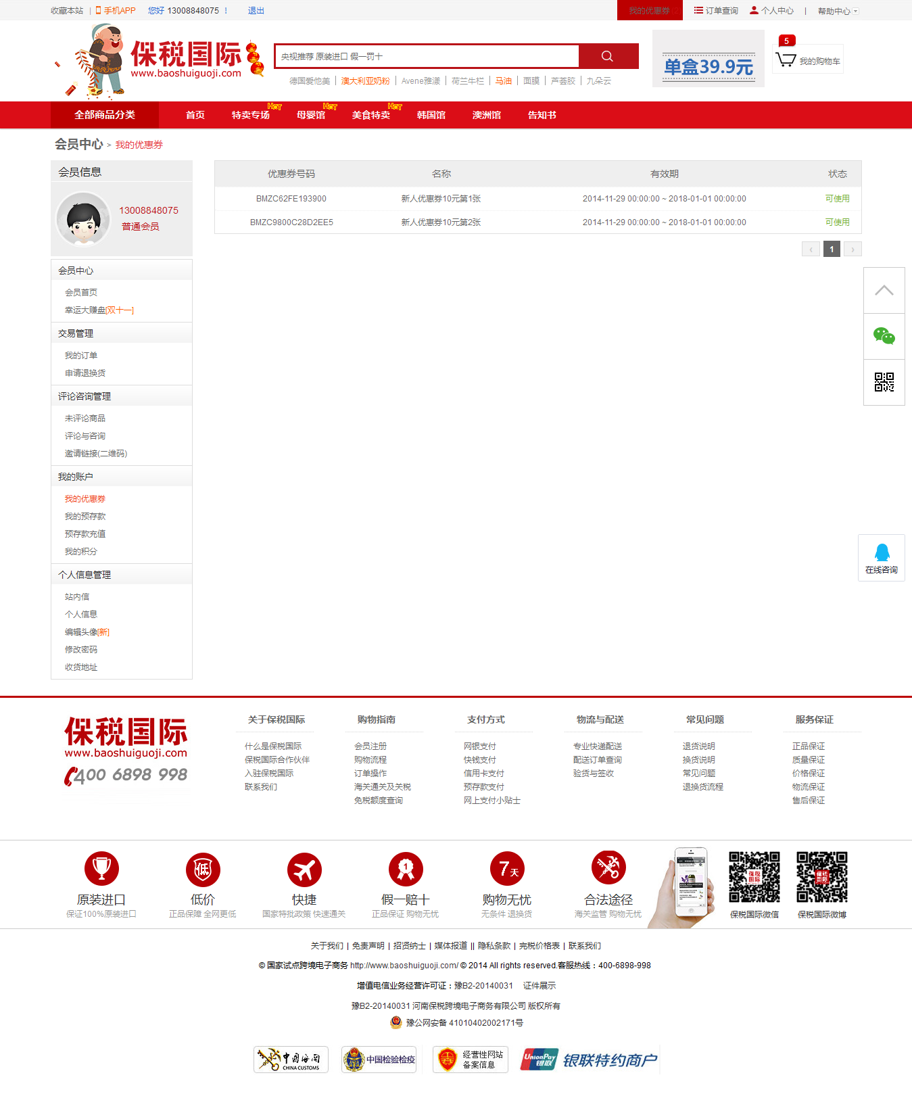Viewport: 912px width, 1115px height.
Task: Open 编辑头像 in sidebar
Action: [87, 632]
